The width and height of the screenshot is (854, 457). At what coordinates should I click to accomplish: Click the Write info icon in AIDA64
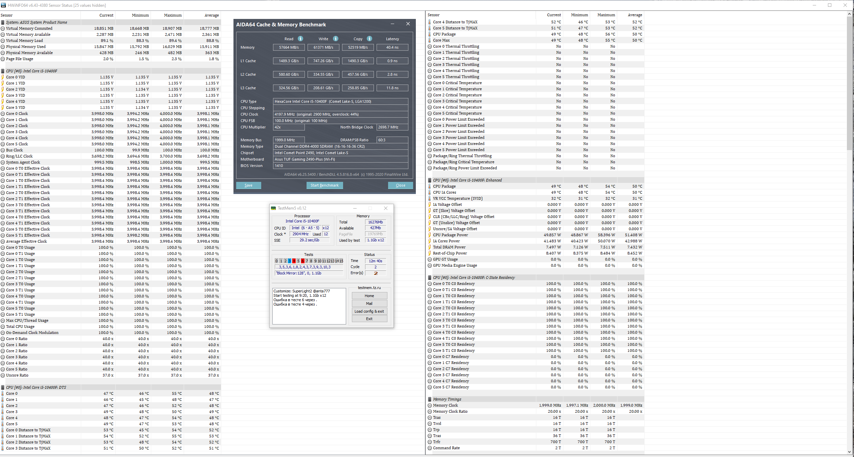tap(336, 39)
